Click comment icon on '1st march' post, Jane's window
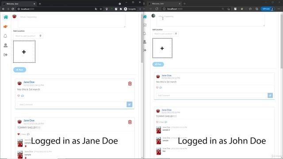The width and height of the screenshot is (283, 159). click(x=23, y=96)
